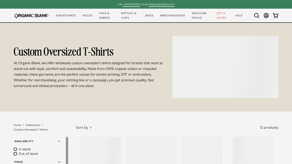This screenshot has height=164, width=292.
Task: Tick the Out of stock checkbox
Action: tap(15, 154)
